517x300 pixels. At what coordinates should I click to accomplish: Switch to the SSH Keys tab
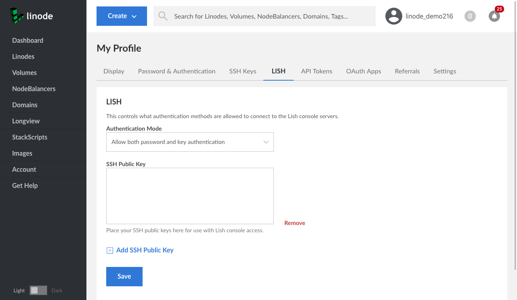pyautogui.click(x=242, y=71)
